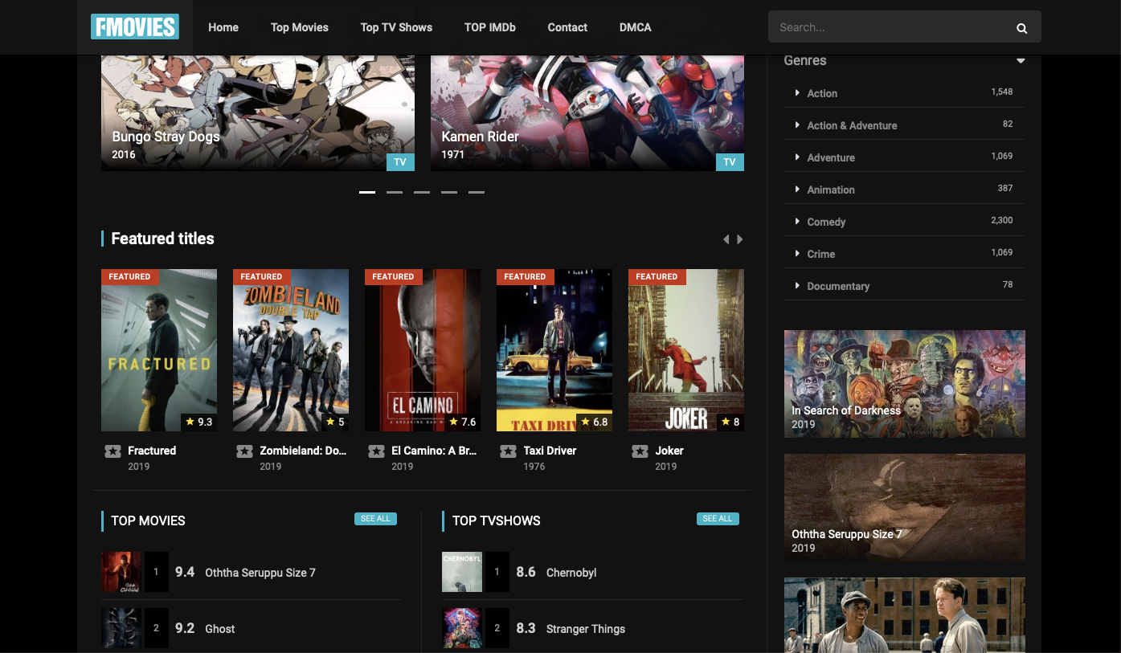Click the TV badge on Bungo Stray Dogs
The width and height of the screenshot is (1121, 653).
(400, 162)
